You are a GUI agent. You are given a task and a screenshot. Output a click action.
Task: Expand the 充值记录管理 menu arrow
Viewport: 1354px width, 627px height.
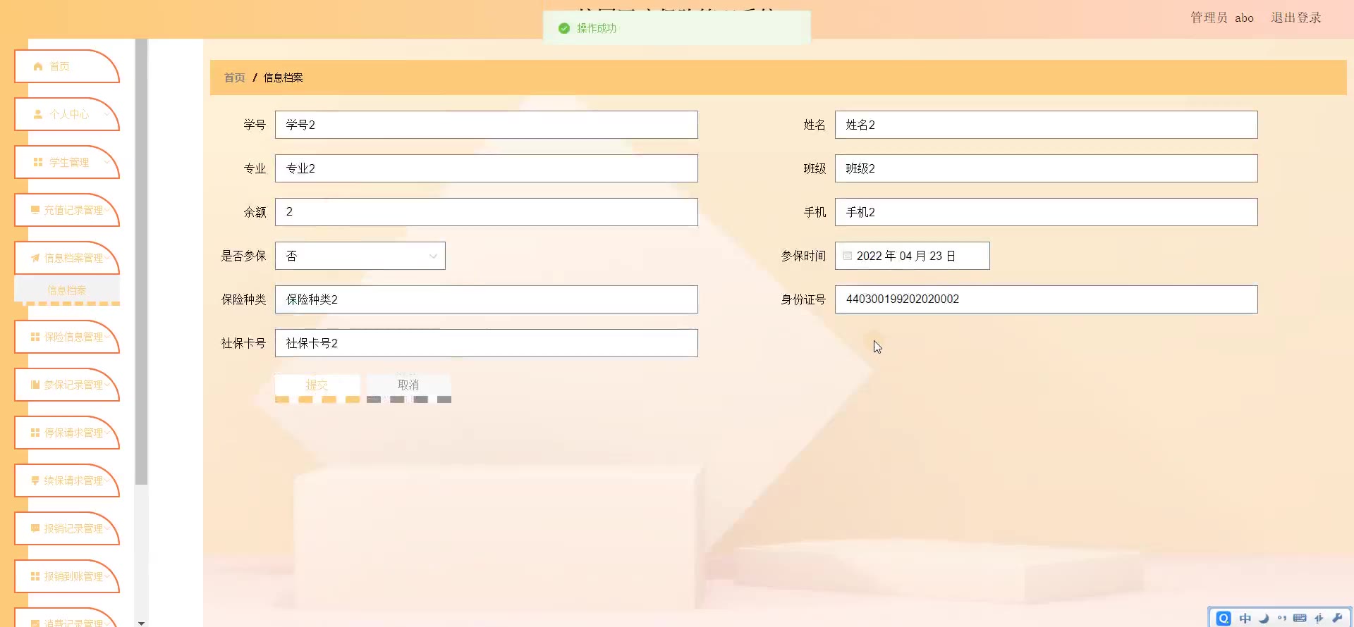[107, 210]
